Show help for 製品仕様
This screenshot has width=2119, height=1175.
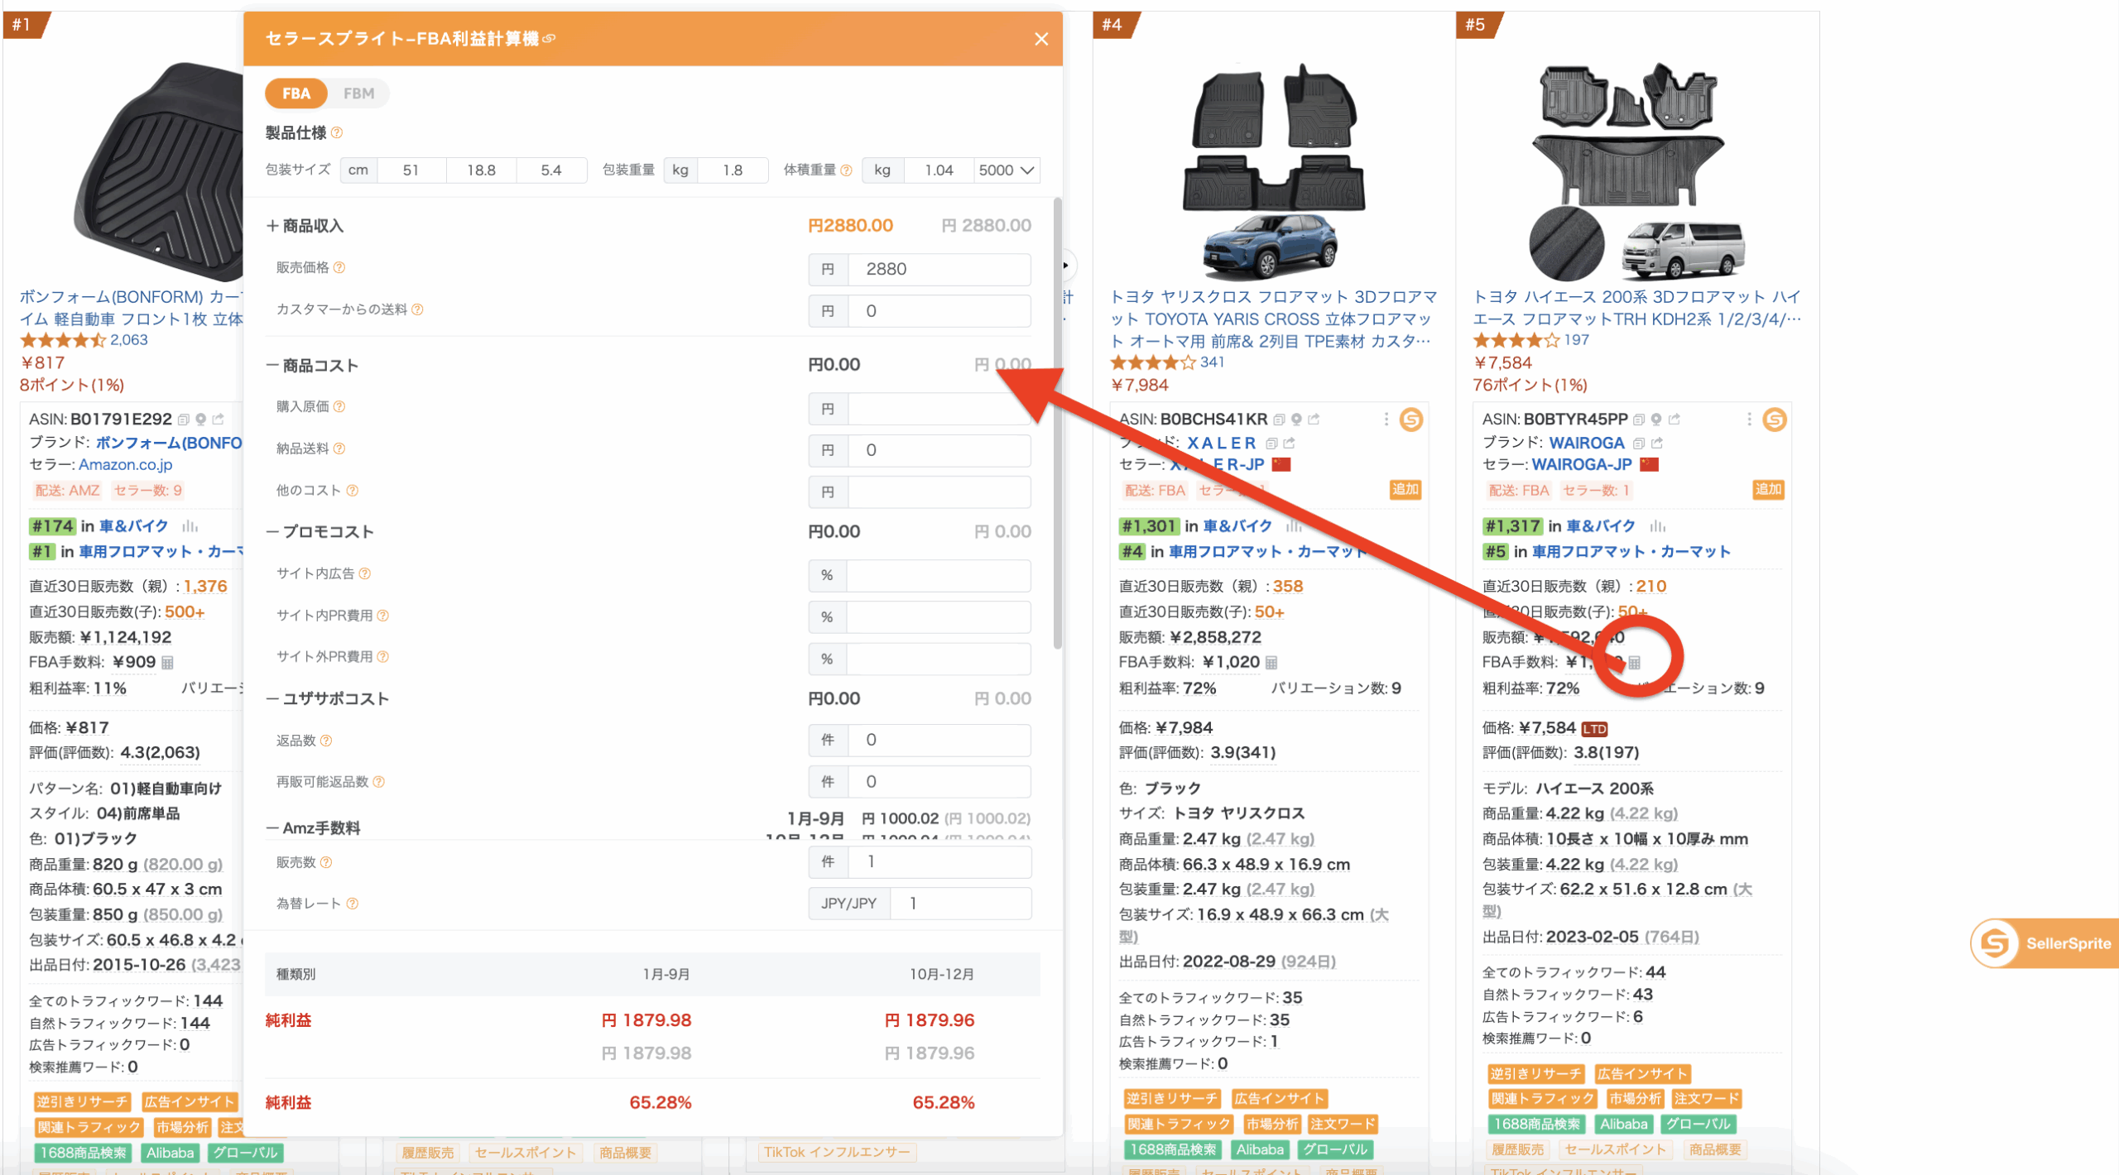337,132
